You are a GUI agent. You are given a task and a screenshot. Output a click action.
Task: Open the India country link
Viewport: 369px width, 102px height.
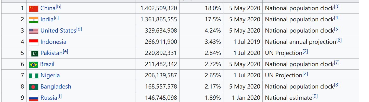click(x=47, y=20)
